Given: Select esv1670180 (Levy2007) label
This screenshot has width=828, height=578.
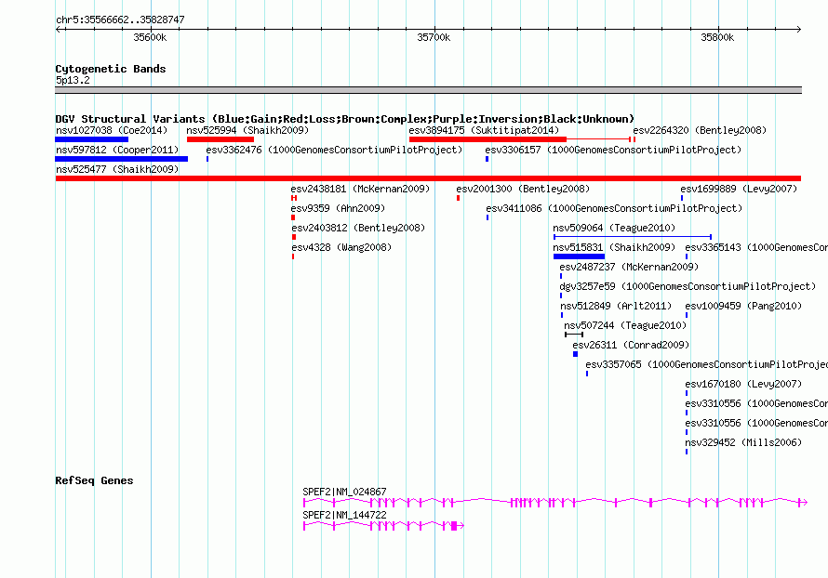Looking at the screenshot, I should coord(743,384).
